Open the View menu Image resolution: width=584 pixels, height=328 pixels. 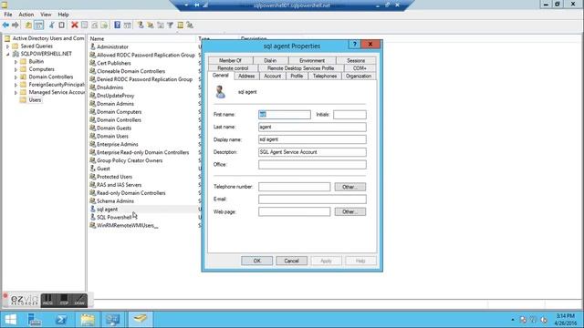click(46, 15)
